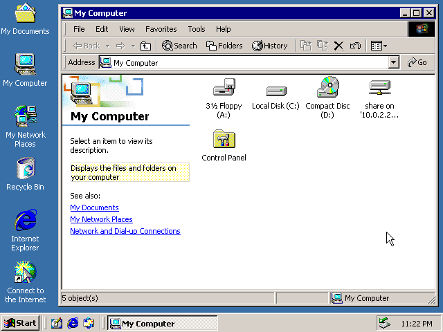The image size is (443, 332).
Task: Click inside the Address field showing My Computer
Action: click(244, 63)
